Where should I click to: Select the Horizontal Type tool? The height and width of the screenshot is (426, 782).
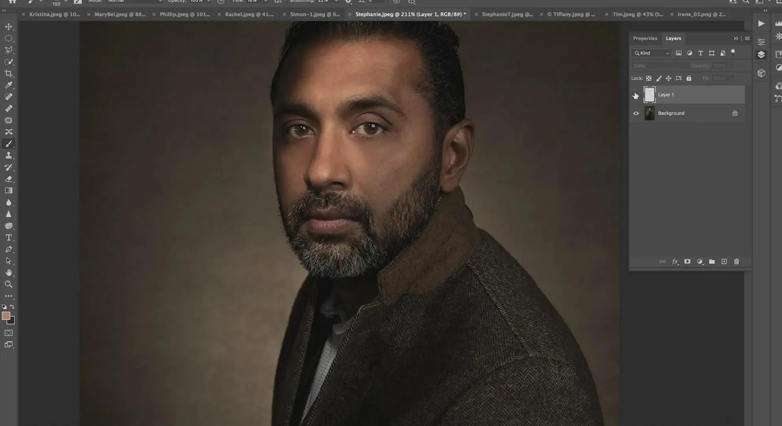(x=9, y=237)
